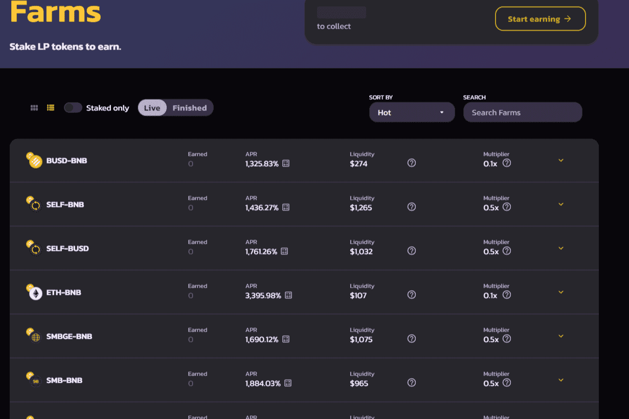Click the ETH-BNB farm name
Screen dimensions: 629x419
[64, 292]
